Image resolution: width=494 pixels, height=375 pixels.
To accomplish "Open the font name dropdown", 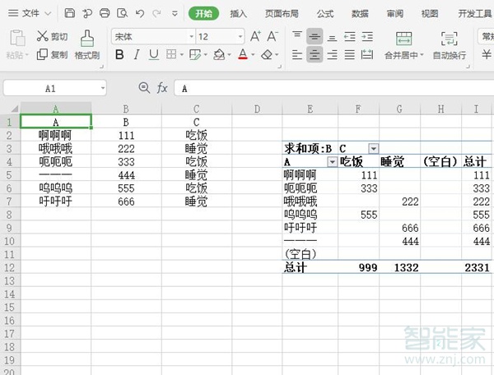I will (191, 36).
